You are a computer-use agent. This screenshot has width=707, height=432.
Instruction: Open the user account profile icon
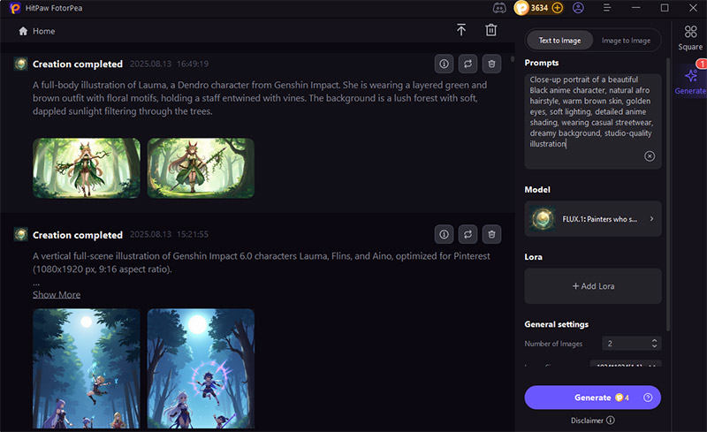pos(578,8)
